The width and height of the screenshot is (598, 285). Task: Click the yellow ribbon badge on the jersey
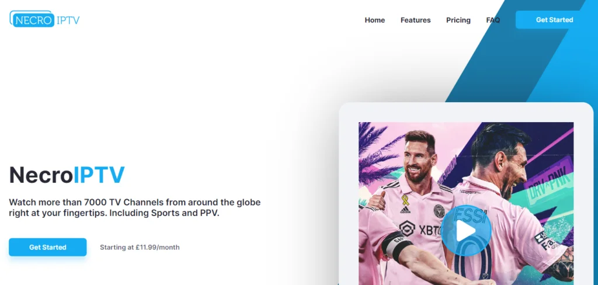405,200
